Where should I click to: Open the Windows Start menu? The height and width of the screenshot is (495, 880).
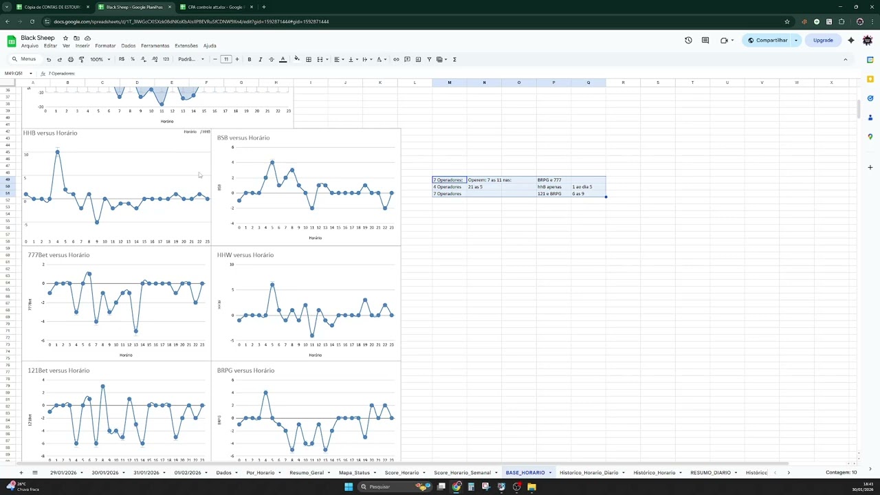click(349, 487)
